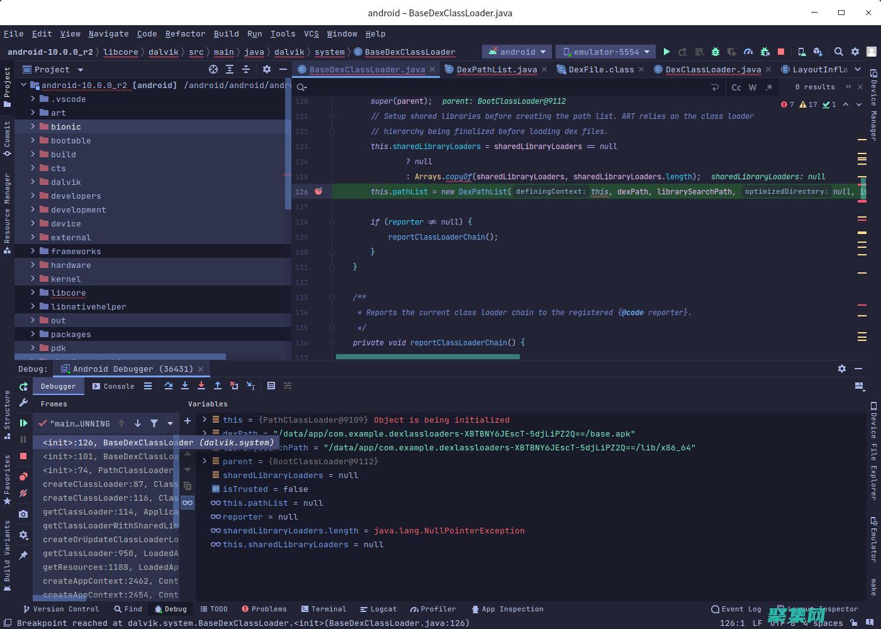Switch to the DexPathList.java tab

pos(496,69)
